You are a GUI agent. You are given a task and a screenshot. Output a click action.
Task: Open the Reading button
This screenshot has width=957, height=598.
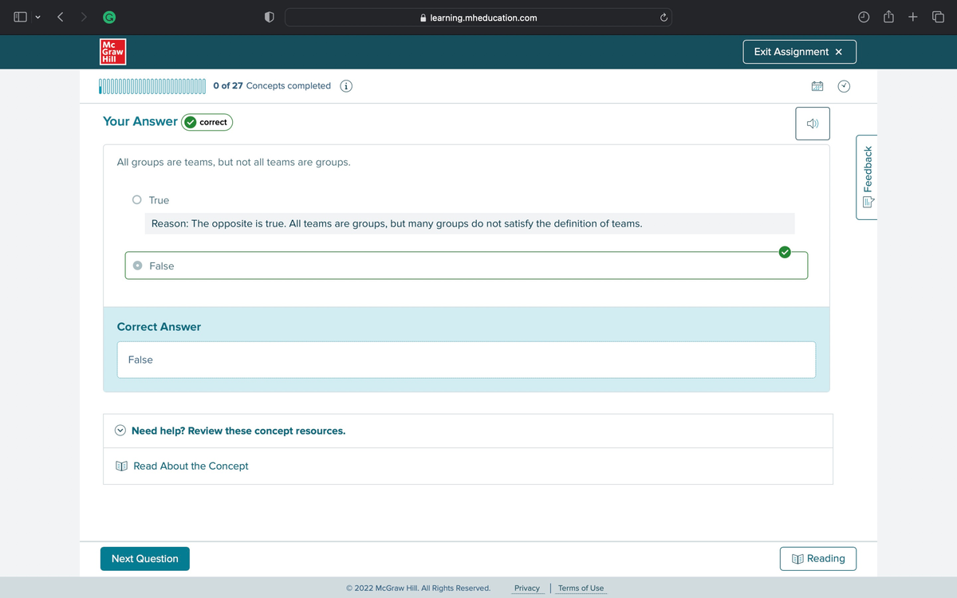tap(817, 559)
